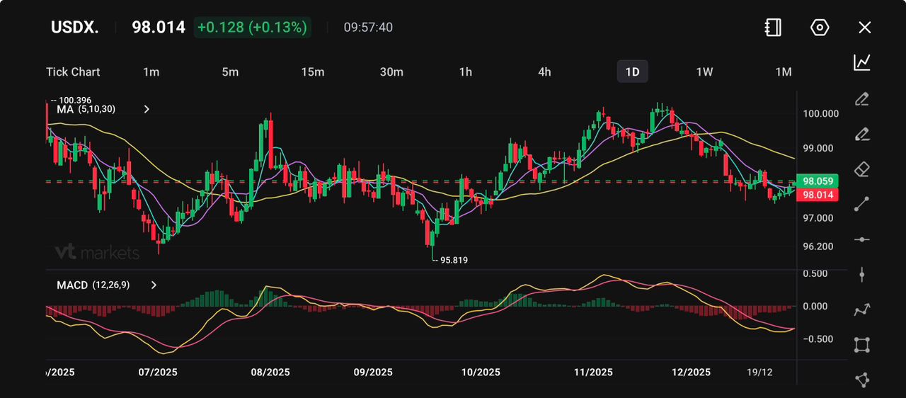Pick the horizontal line drawing tool
Viewport: 906px width, 398px height.
[x=861, y=239]
